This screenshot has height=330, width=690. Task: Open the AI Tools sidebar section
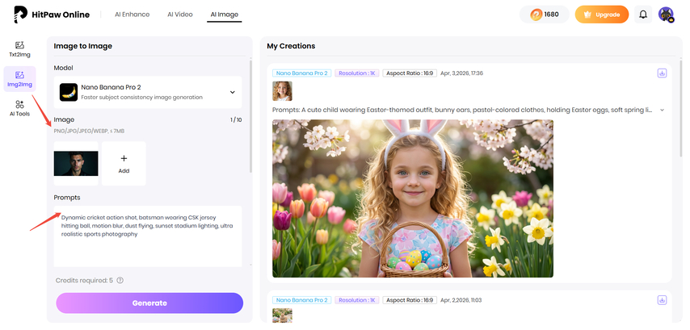click(19, 109)
